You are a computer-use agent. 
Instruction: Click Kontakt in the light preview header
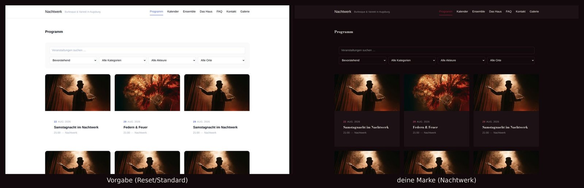coord(231,12)
